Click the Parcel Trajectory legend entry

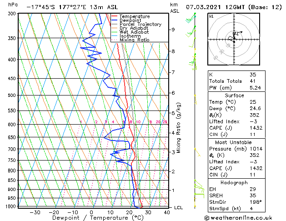pos(140,24)
